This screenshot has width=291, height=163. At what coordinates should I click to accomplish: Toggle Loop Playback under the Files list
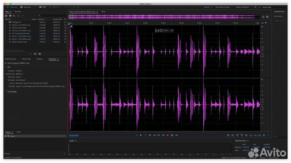35,54
